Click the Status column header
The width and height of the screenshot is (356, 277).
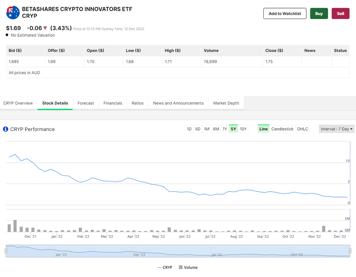coord(340,51)
